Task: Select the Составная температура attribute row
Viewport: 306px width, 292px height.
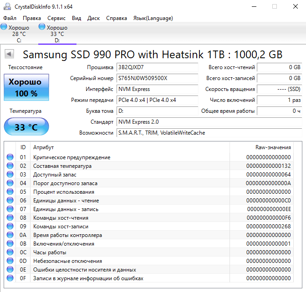Action: (x=149, y=166)
